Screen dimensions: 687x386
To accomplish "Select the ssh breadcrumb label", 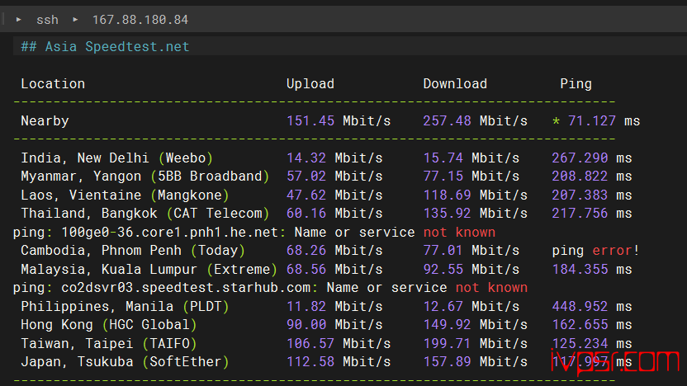I will [x=47, y=19].
